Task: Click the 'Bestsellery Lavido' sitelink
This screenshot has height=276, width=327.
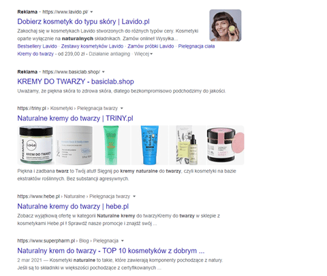Action: pyautogui.click(x=37, y=46)
